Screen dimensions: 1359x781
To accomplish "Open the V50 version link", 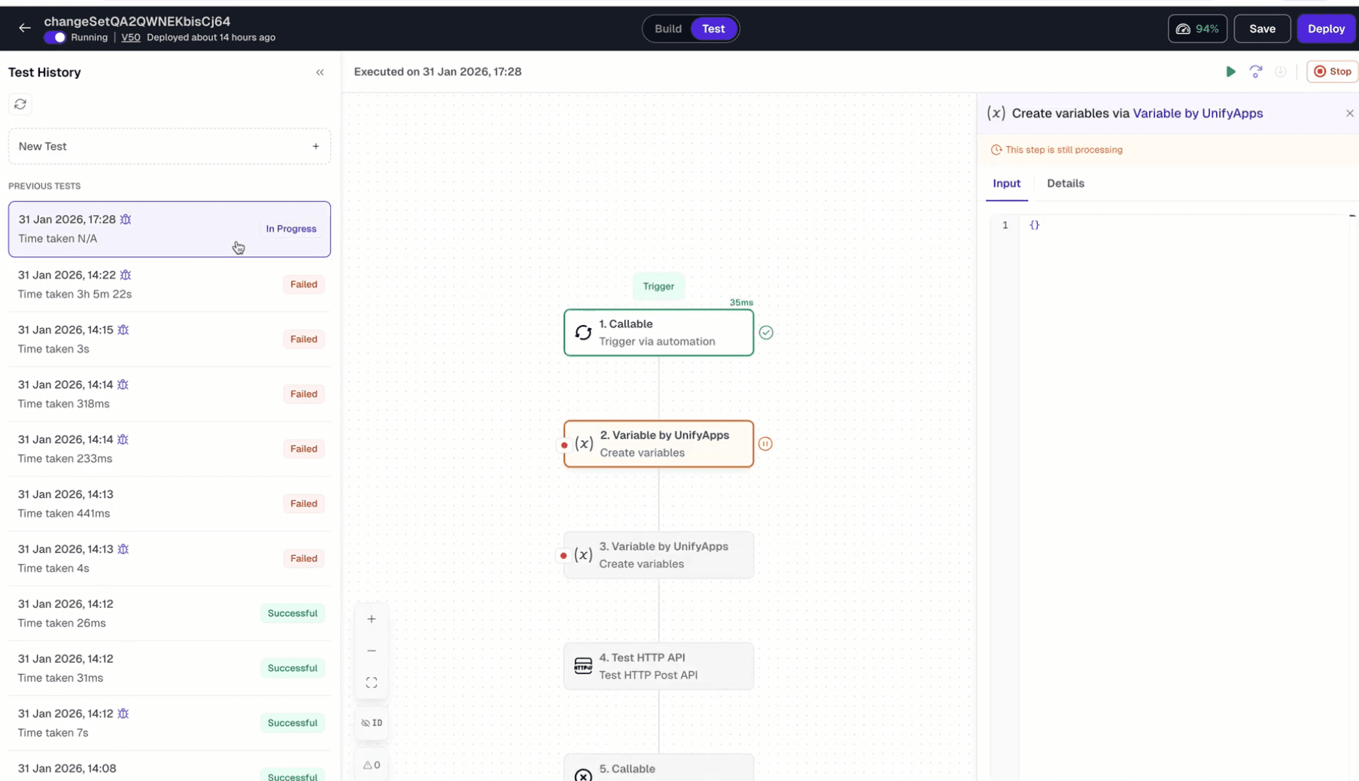I will 131,38.
